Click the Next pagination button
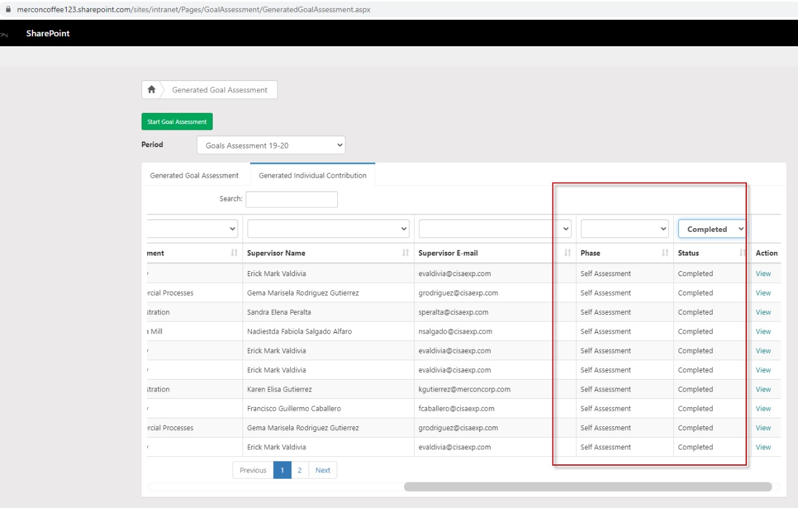Screen dimensions: 798x508 coord(323,471)
